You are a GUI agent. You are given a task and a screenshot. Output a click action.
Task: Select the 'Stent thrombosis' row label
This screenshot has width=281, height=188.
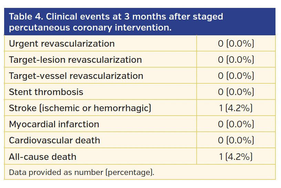click(x=46, y=92)
